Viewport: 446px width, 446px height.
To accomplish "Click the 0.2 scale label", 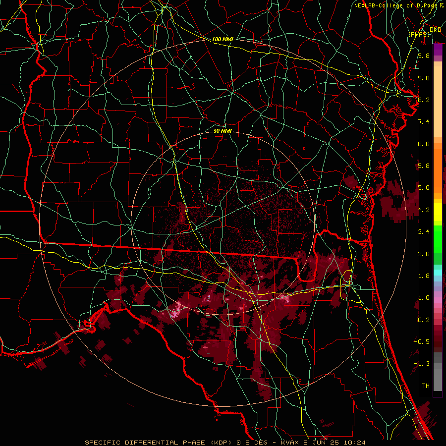I will point(424,320).
